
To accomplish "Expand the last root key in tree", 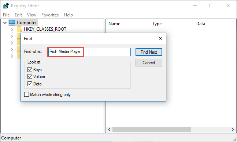I will (x=12, y=56).
